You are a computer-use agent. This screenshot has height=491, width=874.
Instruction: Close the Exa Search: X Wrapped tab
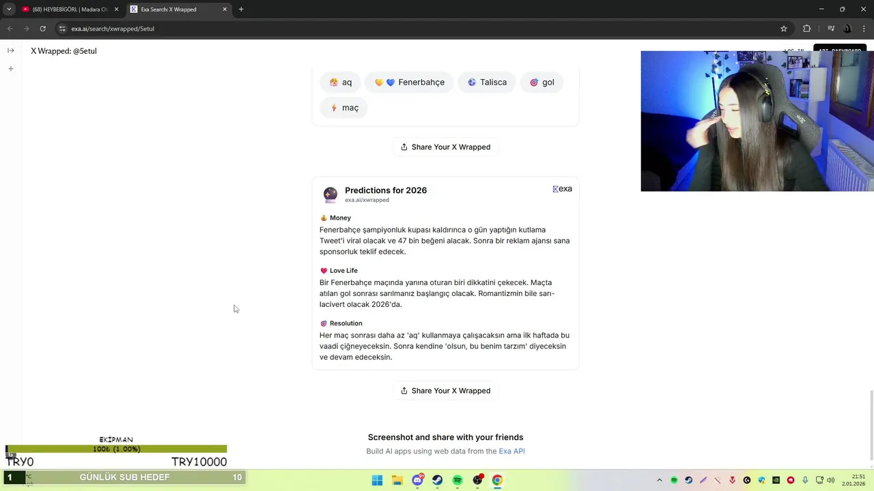[225, 10]
